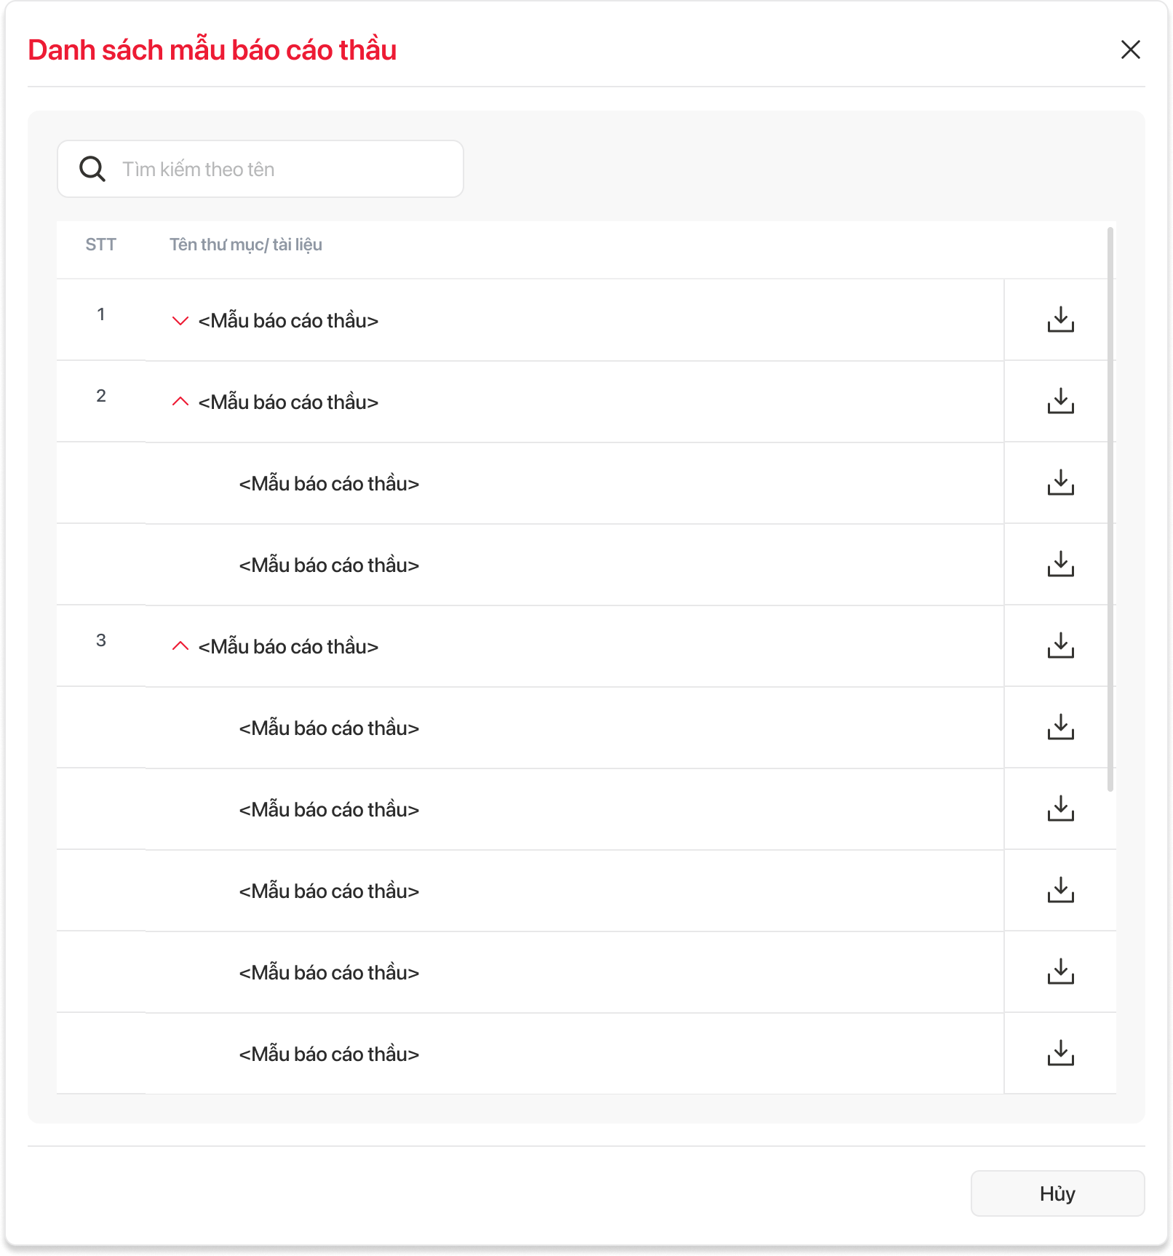This screenshot has width=1173, height=1256.
Task: Download the last visible child template
Action: click(x=1060, y=1053)
